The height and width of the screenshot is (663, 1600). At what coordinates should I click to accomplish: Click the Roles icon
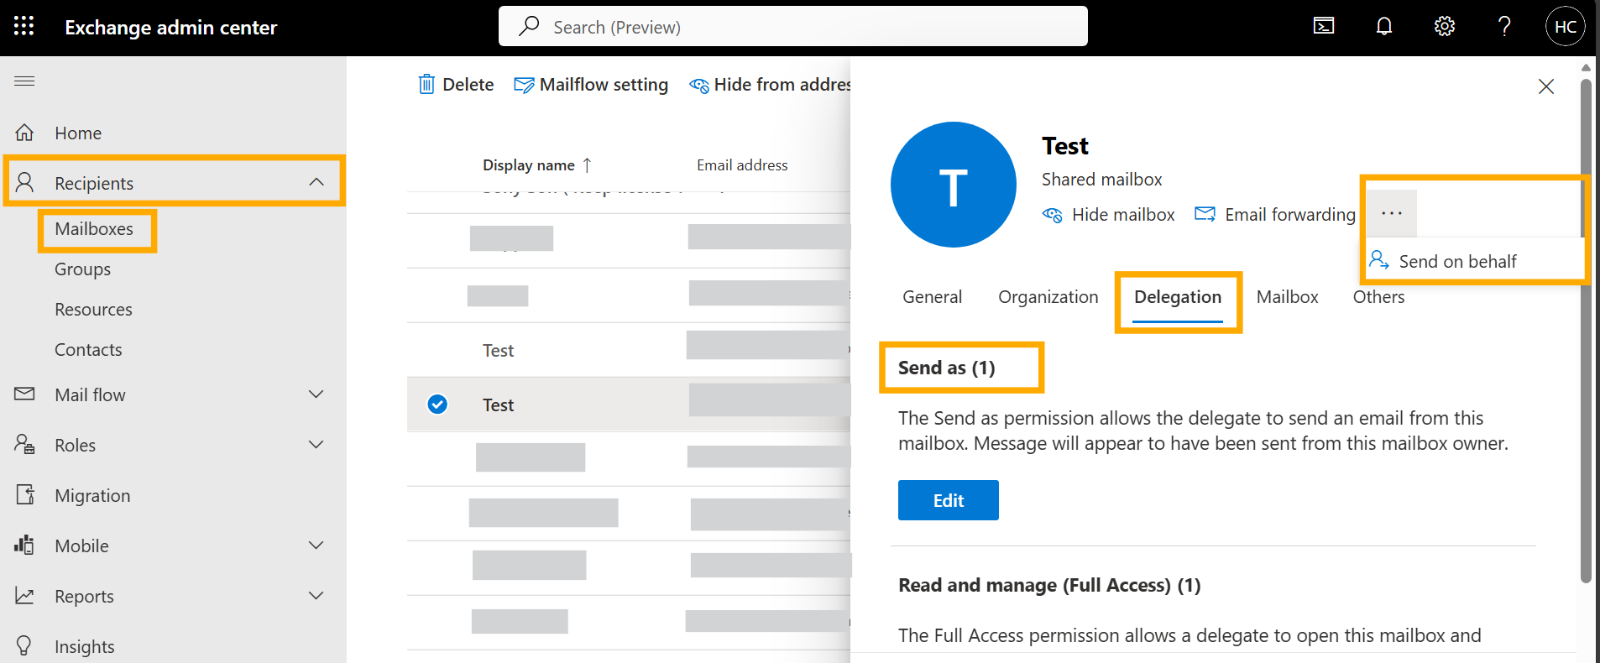[24, 444]
